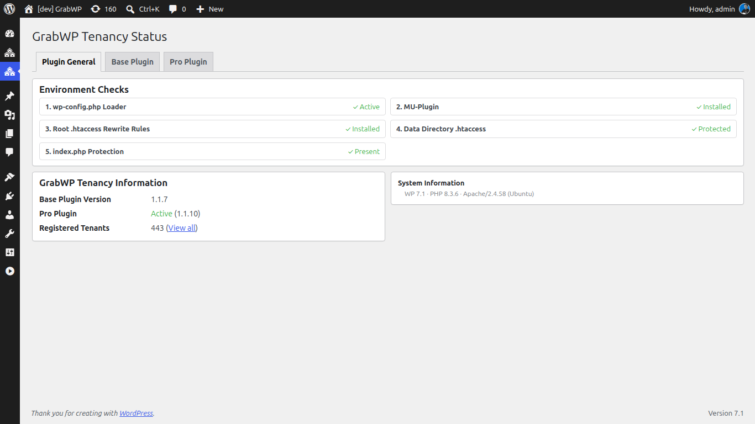Open Users via the person icon
The image size is (755, 424).
coord(9,215)
